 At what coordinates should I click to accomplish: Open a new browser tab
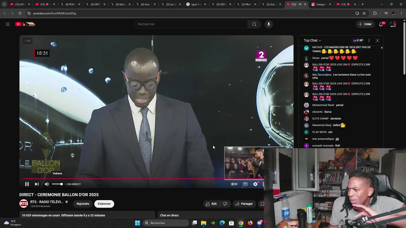click(363, 4)
